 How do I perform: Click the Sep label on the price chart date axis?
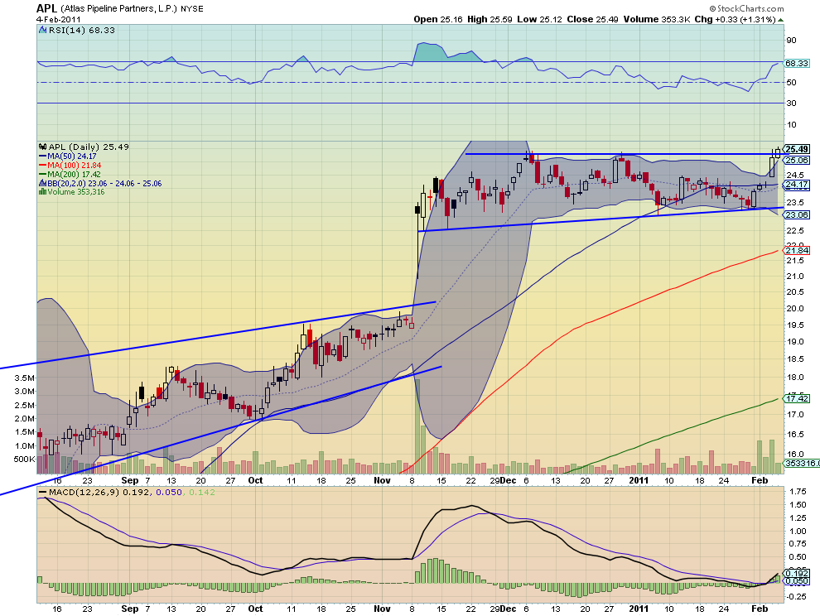click(x=130, y=480)
